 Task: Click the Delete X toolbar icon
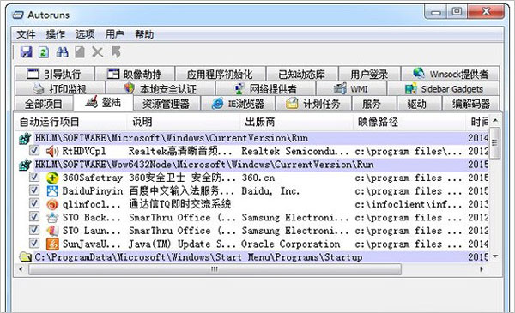(x=97, y=52)
